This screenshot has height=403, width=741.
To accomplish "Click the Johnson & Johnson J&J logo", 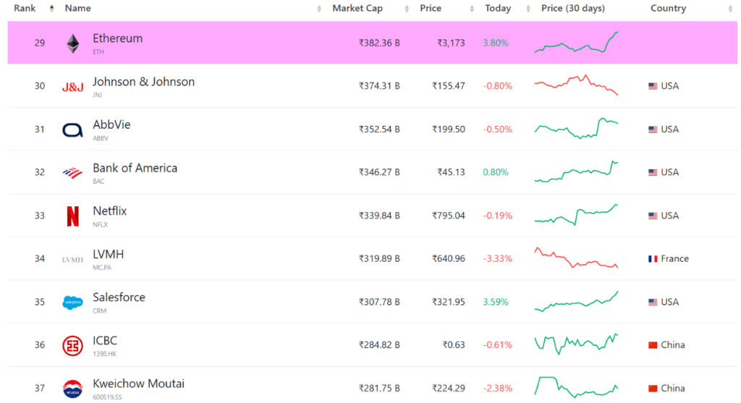I will point(73,87).
